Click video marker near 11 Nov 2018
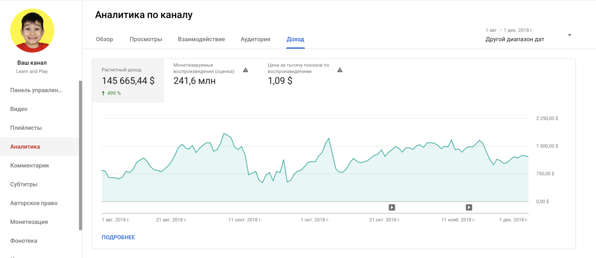 pos(469,207)
